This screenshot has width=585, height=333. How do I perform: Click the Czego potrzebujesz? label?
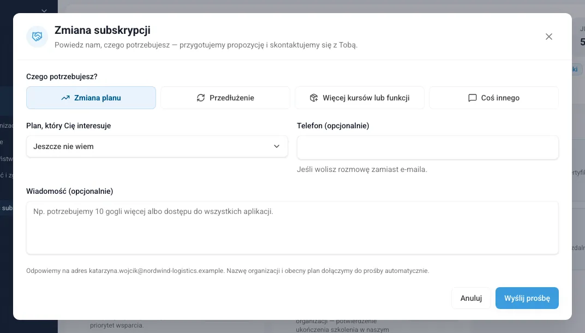pyautogui.click(x=62, y=76)
